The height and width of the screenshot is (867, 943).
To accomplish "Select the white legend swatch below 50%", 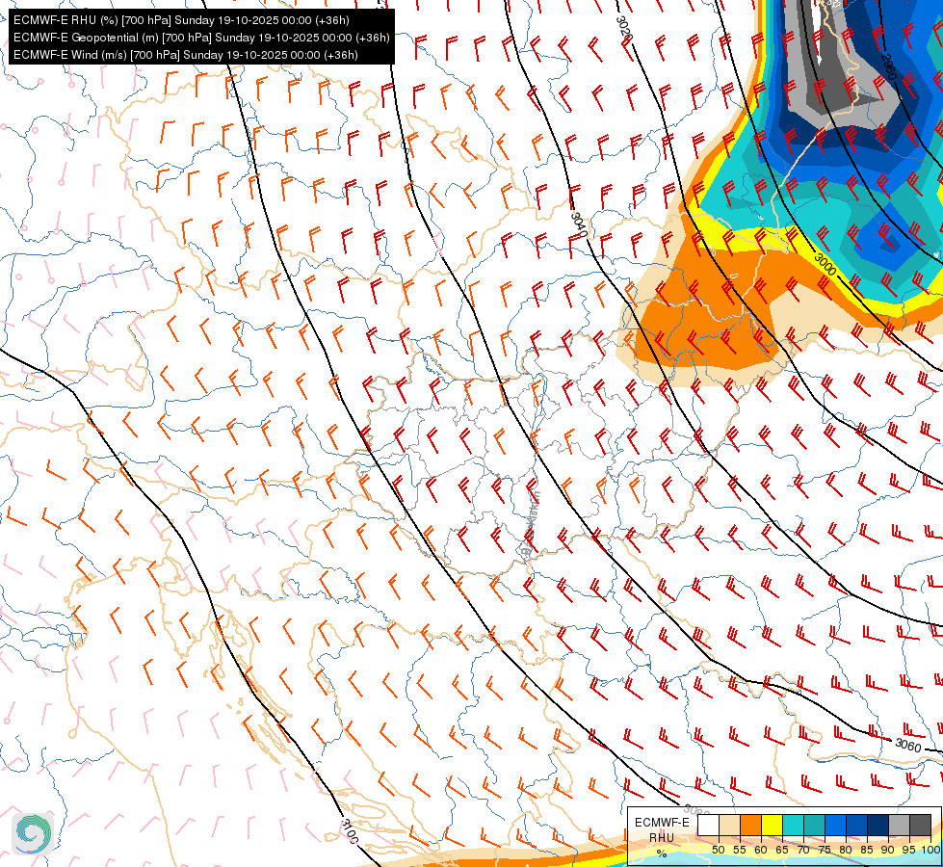I will click(x=708, y=825).
